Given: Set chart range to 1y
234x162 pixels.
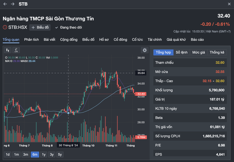Looking at the screenshot, I should [x=44, y=155].
